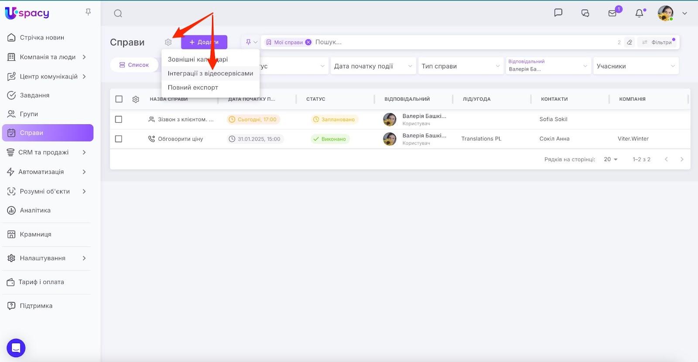The width and height of the screenshot is (698, 362).
Task: Open the Зізвон з клієнтом activity
Action: [x=185, y=119]
